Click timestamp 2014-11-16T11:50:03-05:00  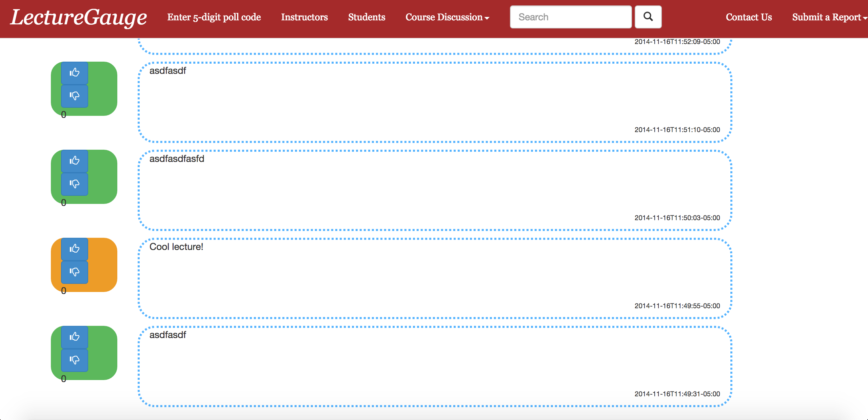pyautogui.click(x=677, y=218)
